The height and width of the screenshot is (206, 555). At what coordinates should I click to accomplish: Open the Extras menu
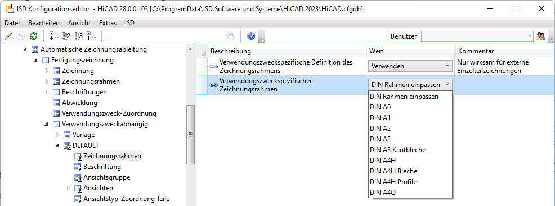pos(108,23)
